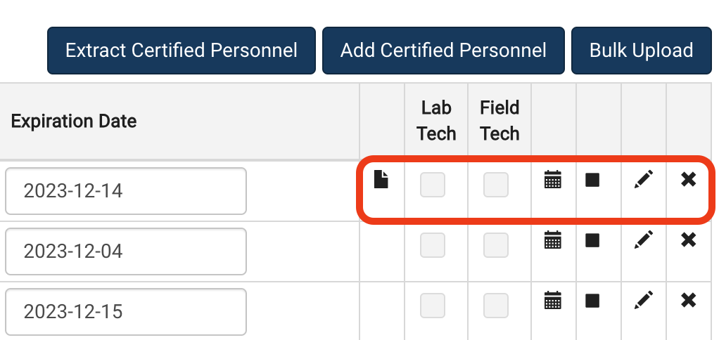Open calendar icon for 2023-12-14 row

pos(552,179)
